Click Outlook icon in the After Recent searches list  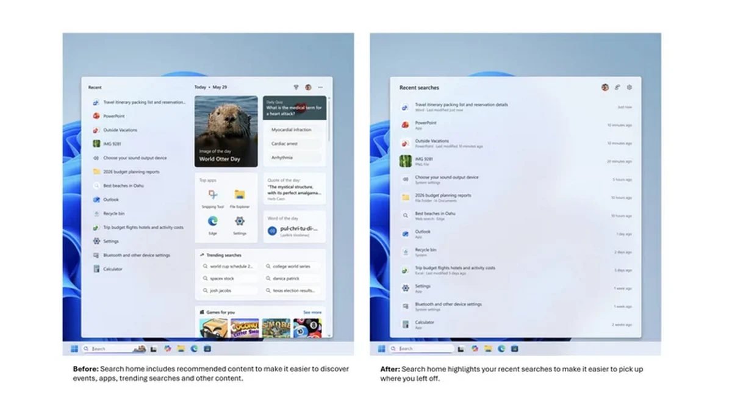tap(405, 234)
